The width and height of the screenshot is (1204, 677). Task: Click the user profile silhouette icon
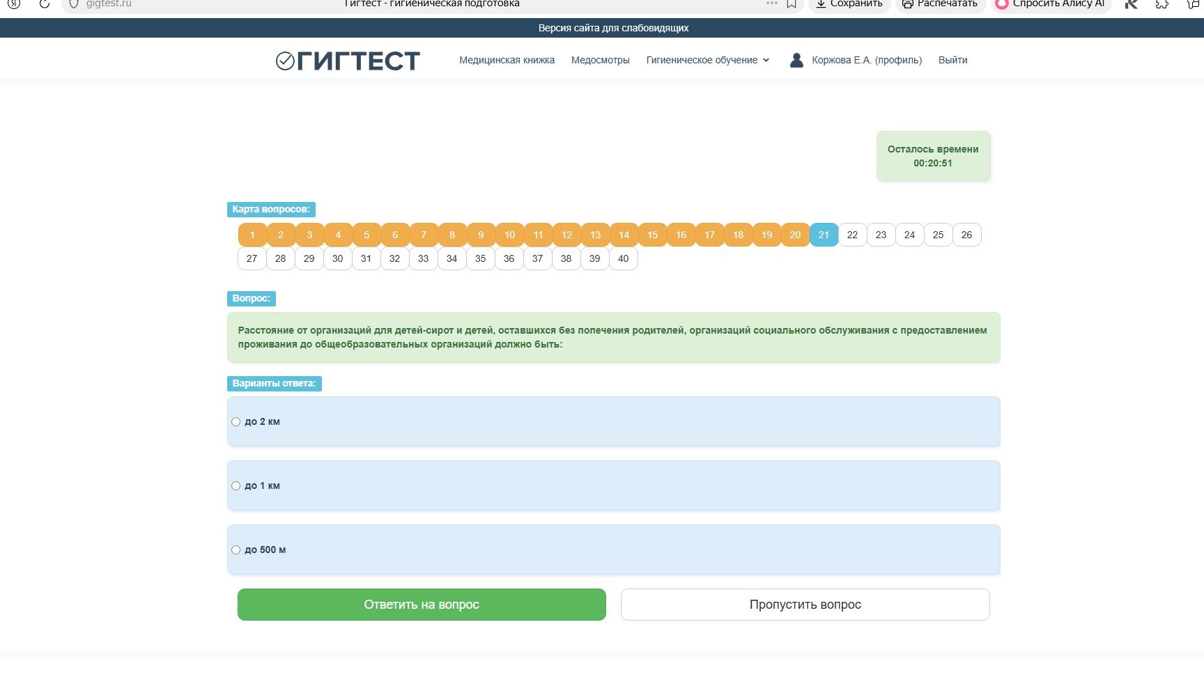tap(796, 60)
